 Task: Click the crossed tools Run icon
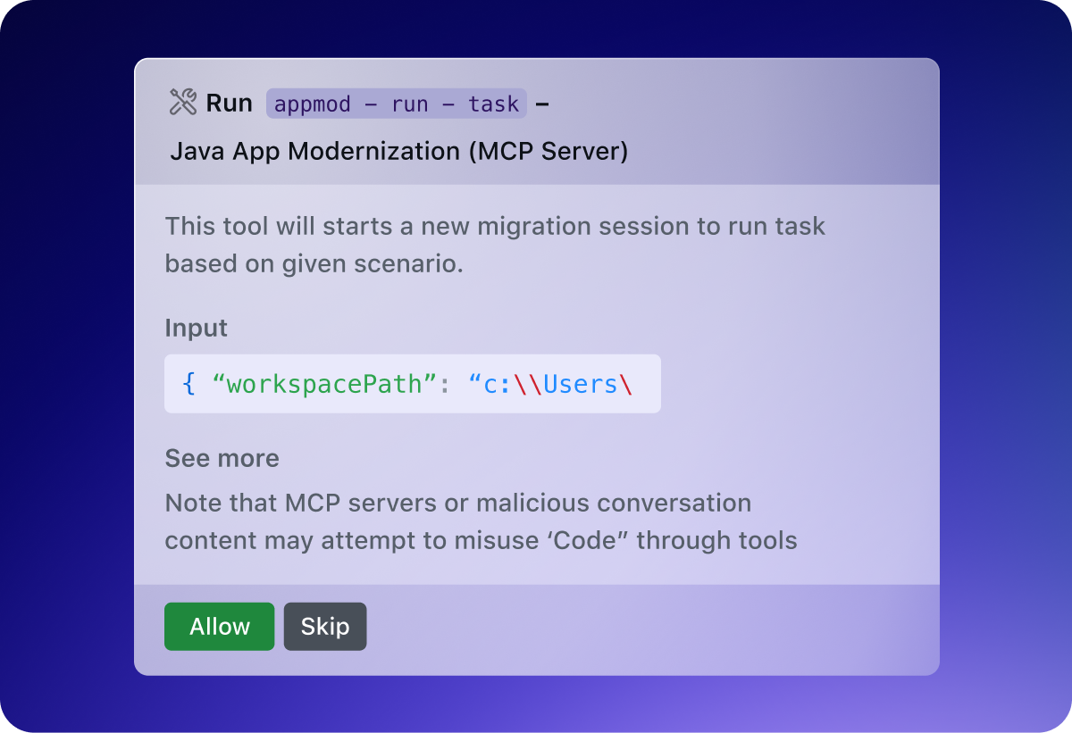pos(181,102)
